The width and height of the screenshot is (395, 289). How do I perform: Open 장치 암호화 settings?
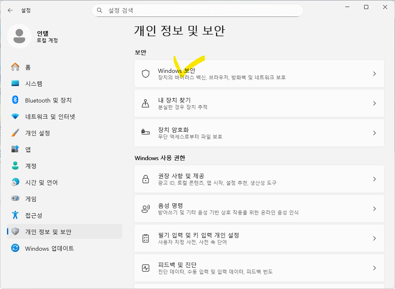[x=259, y=133]
